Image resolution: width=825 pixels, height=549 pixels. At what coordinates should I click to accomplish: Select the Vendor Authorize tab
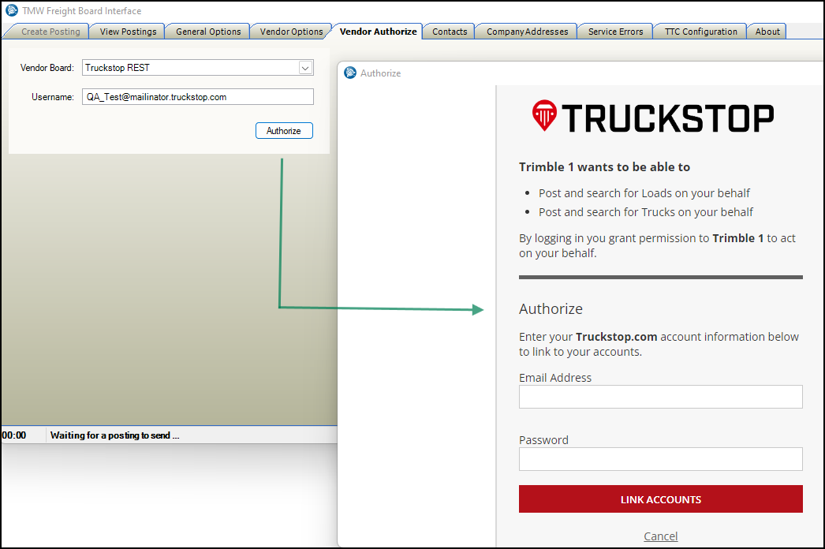[x=377, y=31]
